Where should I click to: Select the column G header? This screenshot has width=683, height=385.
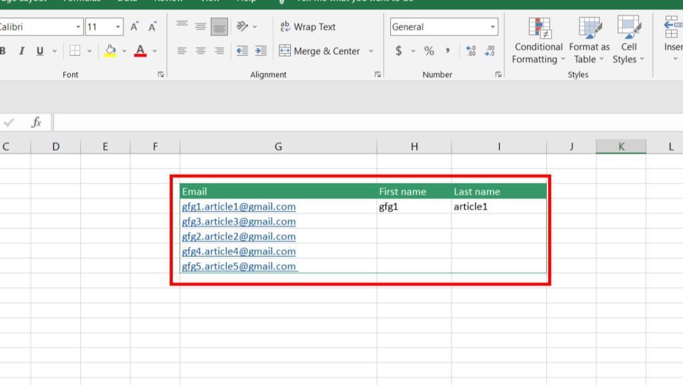pyautogui.click(x=278, y=146)
